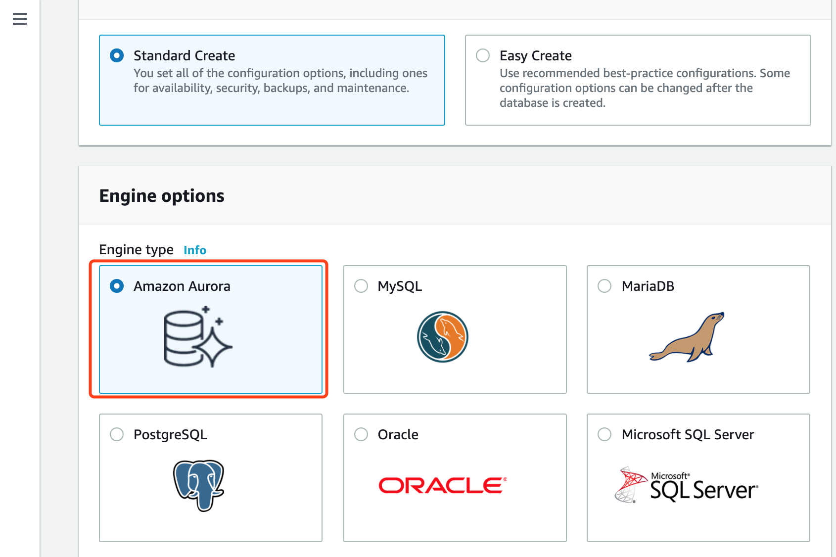The image size is (836, 557).
Task: Open the hamburger navigation menu
Action: pos(20,19)
